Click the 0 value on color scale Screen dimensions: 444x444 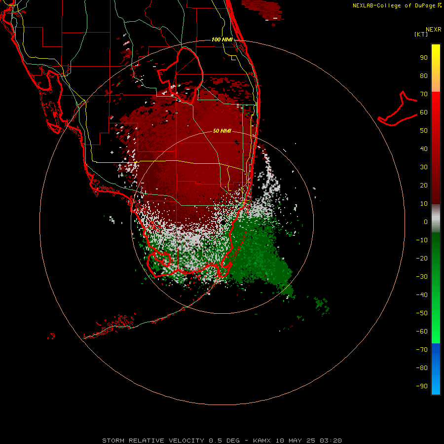[426, 222]
